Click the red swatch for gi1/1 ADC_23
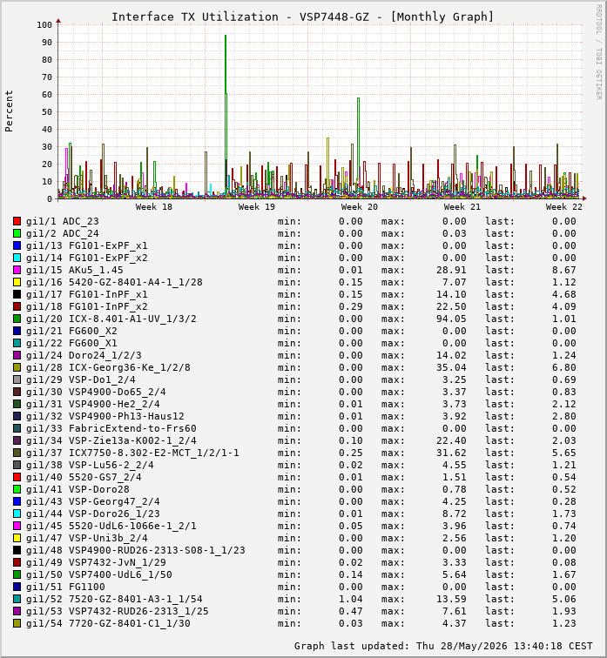 (17, 221)
